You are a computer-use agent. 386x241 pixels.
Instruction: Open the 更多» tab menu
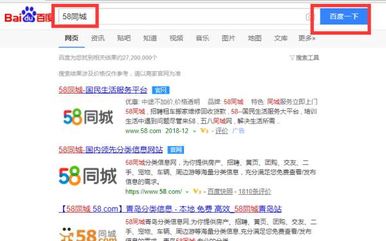click(x=307, y=38)
